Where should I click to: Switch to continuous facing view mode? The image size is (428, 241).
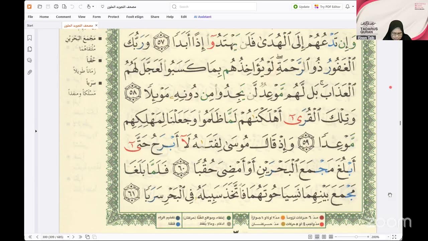[x=331, y=237]
